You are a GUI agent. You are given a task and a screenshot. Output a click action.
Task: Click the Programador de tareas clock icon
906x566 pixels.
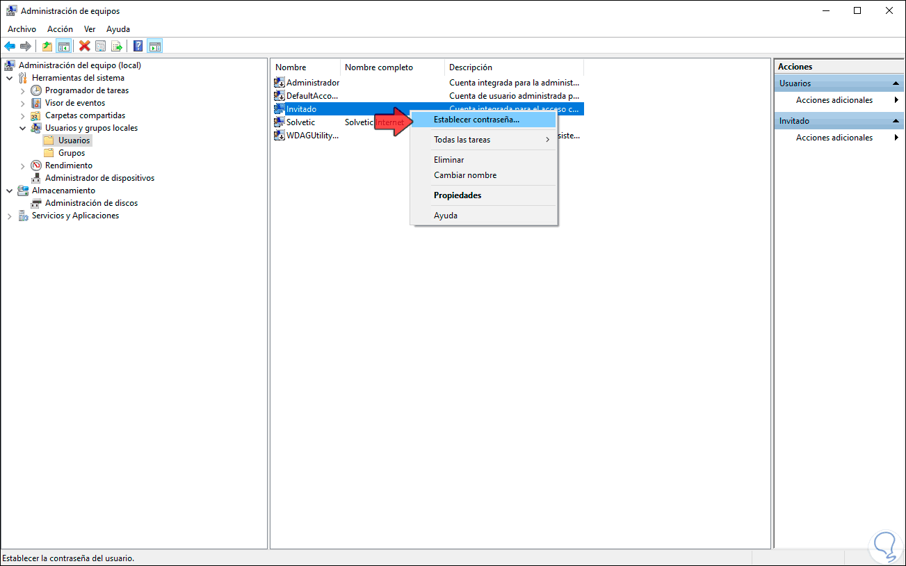(x=37, y=90)
